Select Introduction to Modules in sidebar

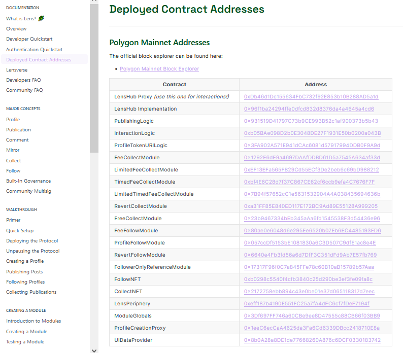pyautogui.click(x=33, y=321)
